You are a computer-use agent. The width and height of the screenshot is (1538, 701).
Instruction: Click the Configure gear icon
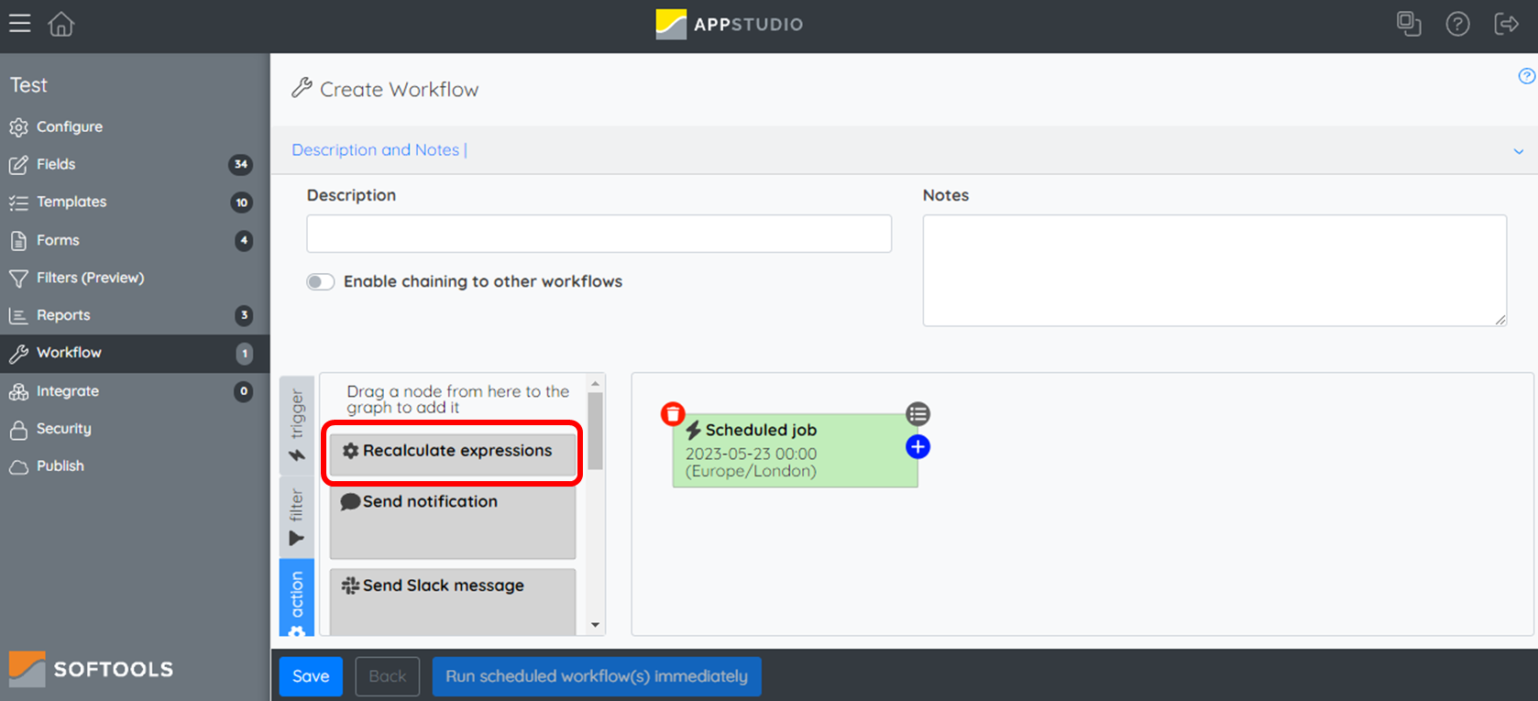pos(18,127)
